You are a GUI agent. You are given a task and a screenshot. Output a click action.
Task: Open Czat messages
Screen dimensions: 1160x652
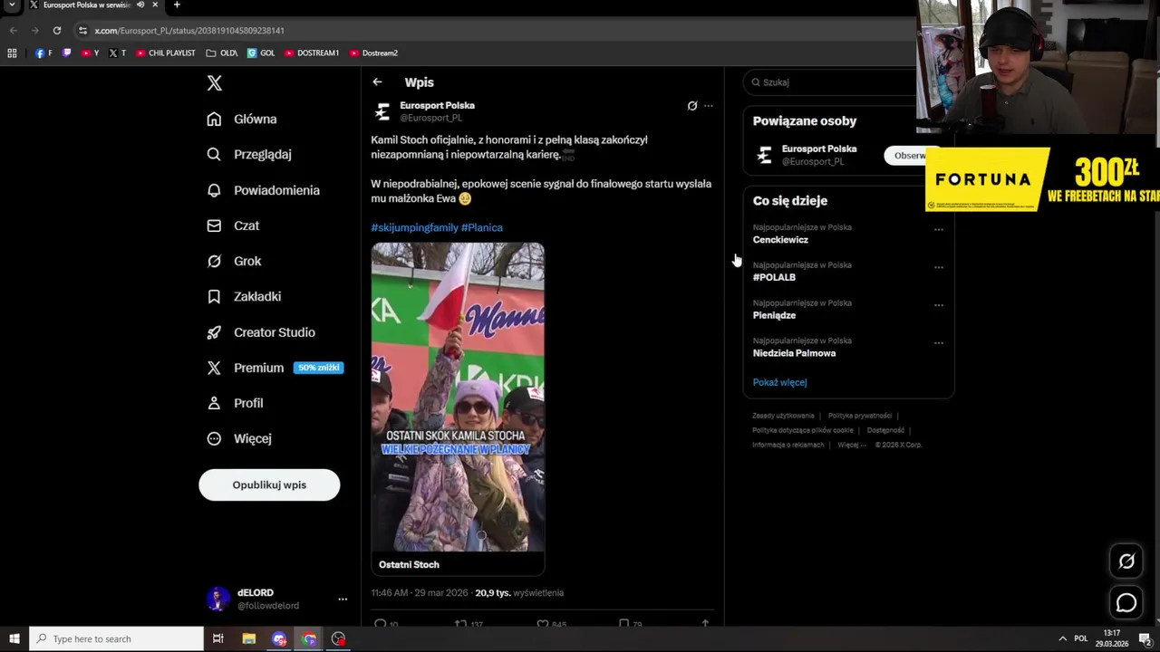(233, 225)
